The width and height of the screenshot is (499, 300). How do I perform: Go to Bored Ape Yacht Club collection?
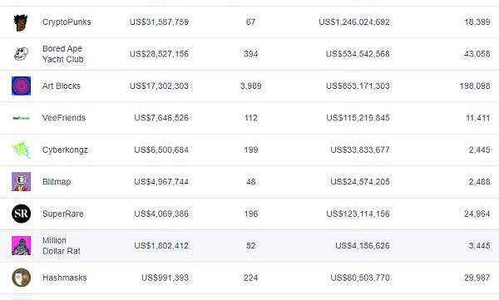(63, 54)
